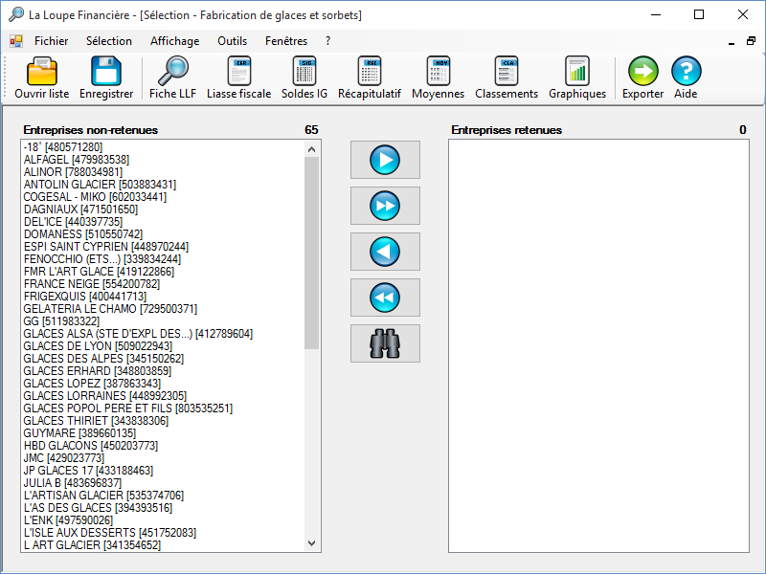Show the Soldes IG report
This screenshot has width=766, height=574.
(x=304, y=78)
